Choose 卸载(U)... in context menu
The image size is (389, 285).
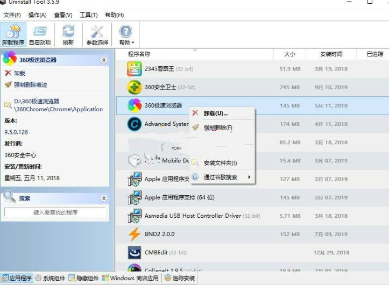coord(216,113)
